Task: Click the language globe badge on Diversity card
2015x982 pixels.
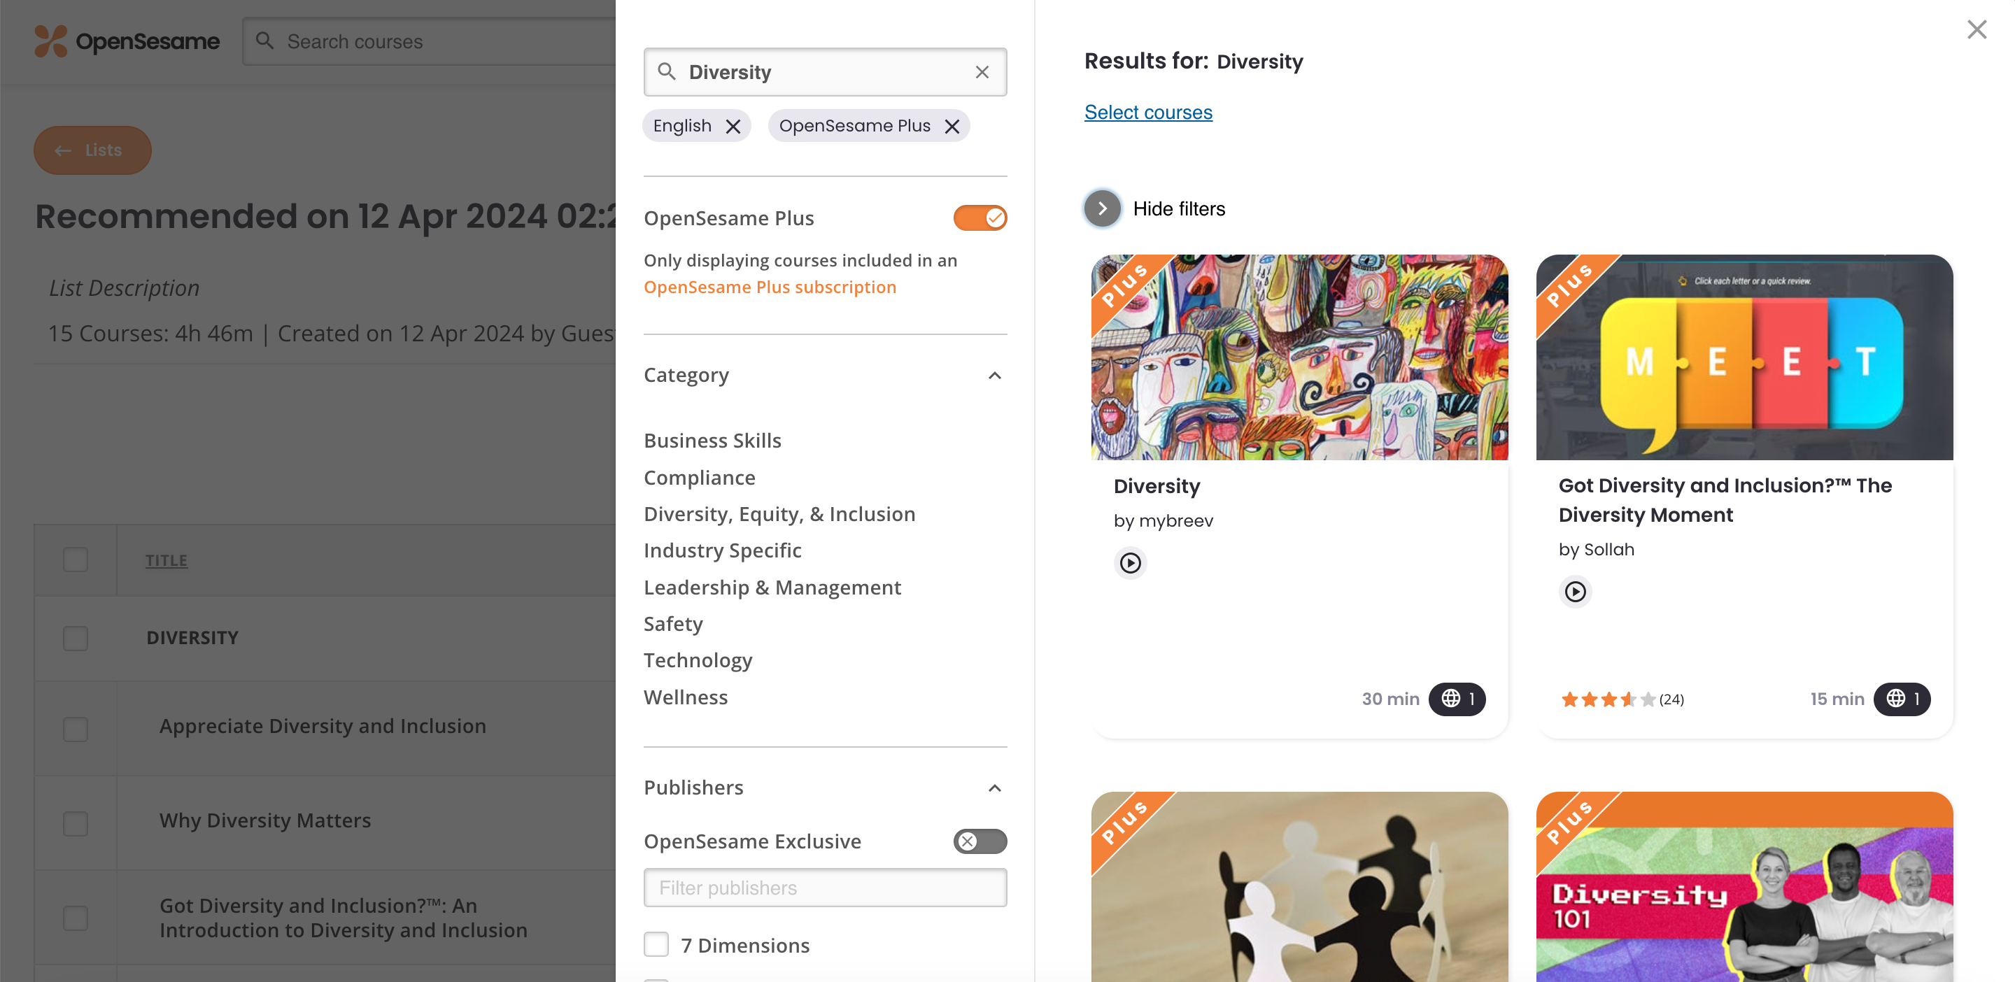Action: (x=1457, y=699)
